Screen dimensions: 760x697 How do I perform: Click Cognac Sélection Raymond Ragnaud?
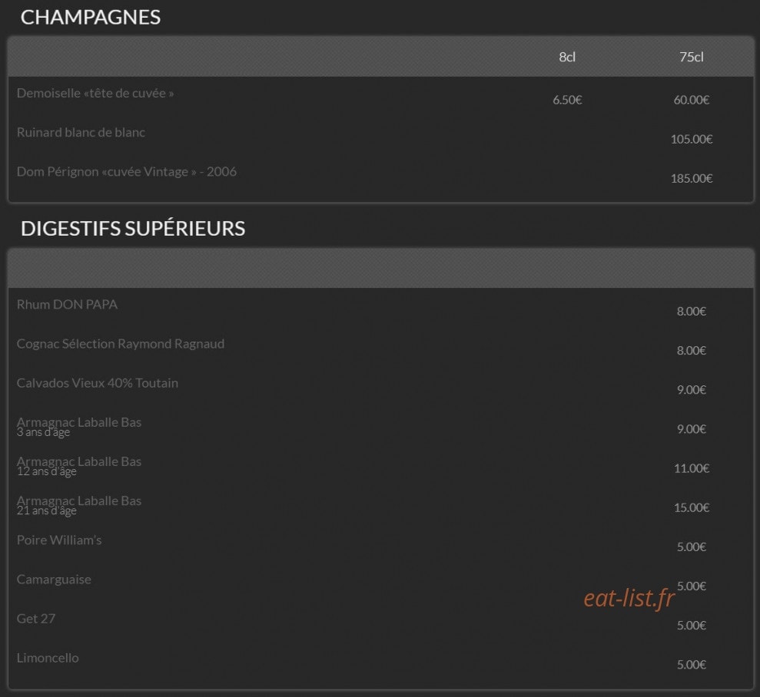pyautogui.click(x=120, y=344)
